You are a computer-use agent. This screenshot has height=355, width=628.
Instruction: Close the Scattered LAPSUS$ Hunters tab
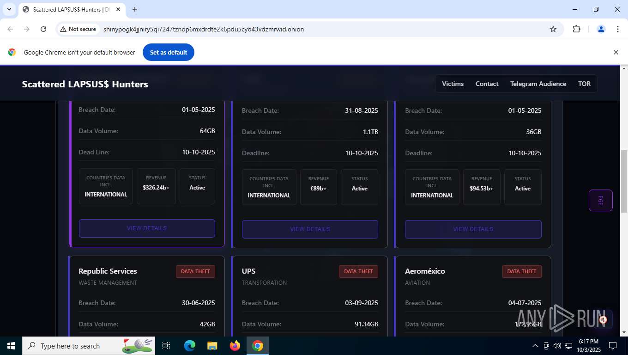coord(118,9)
